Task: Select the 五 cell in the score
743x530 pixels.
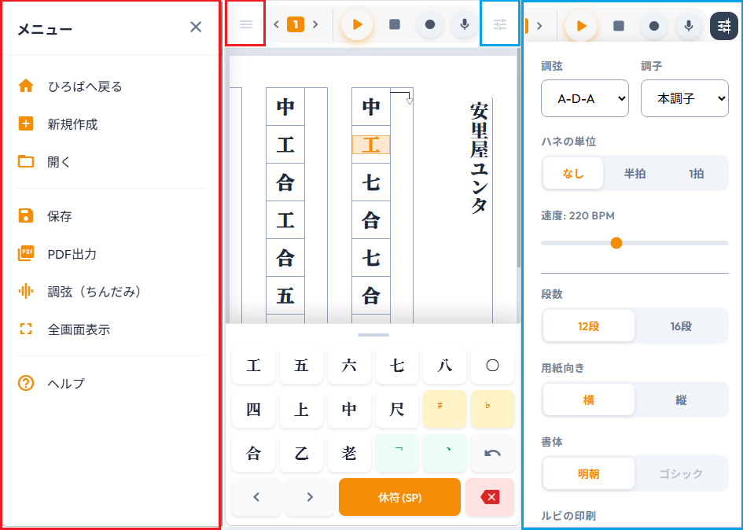Action: click(285, 296)
